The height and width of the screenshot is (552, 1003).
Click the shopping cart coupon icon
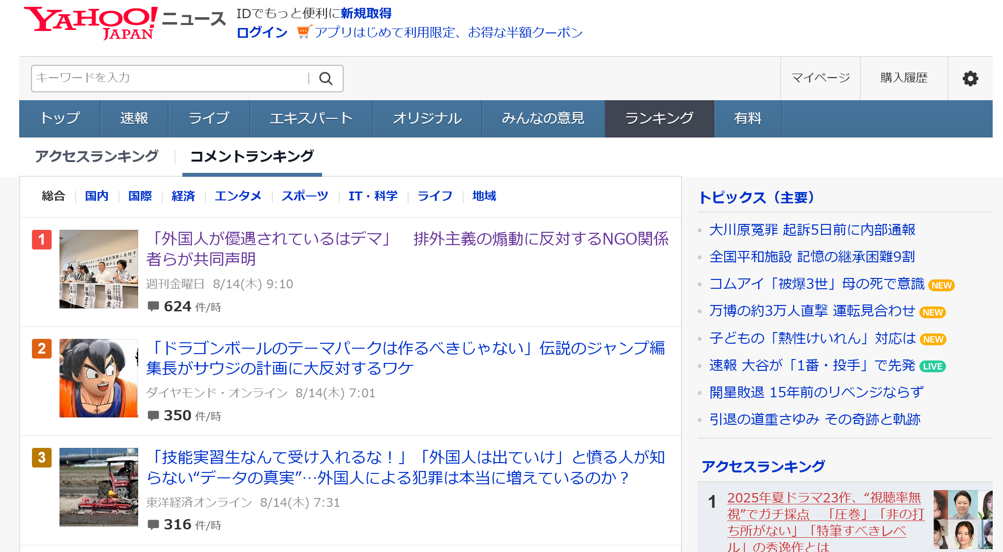pyautogui.click(x=304, y=32)
